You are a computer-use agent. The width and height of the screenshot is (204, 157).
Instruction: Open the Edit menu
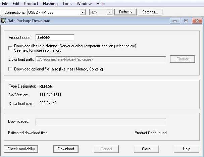(x=16, y=4)
